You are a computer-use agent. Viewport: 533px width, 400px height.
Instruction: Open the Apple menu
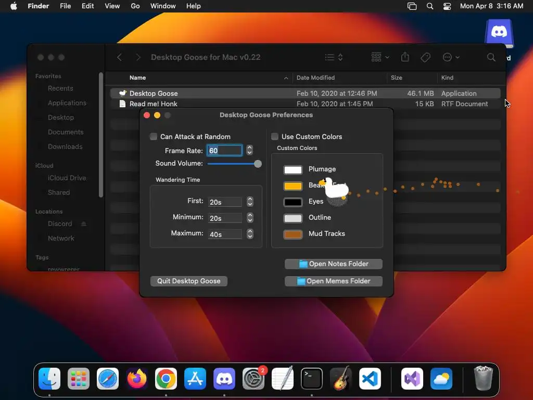coord(14,6)
